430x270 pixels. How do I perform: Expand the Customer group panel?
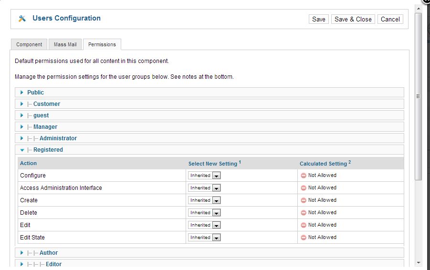click(209, 104)
